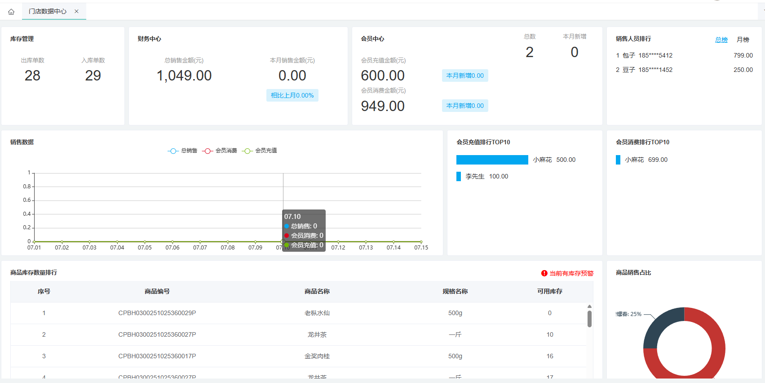Open the 总榜 sales ranking link
The width and height of the screenshot is (765, 383).
point(721,40)
